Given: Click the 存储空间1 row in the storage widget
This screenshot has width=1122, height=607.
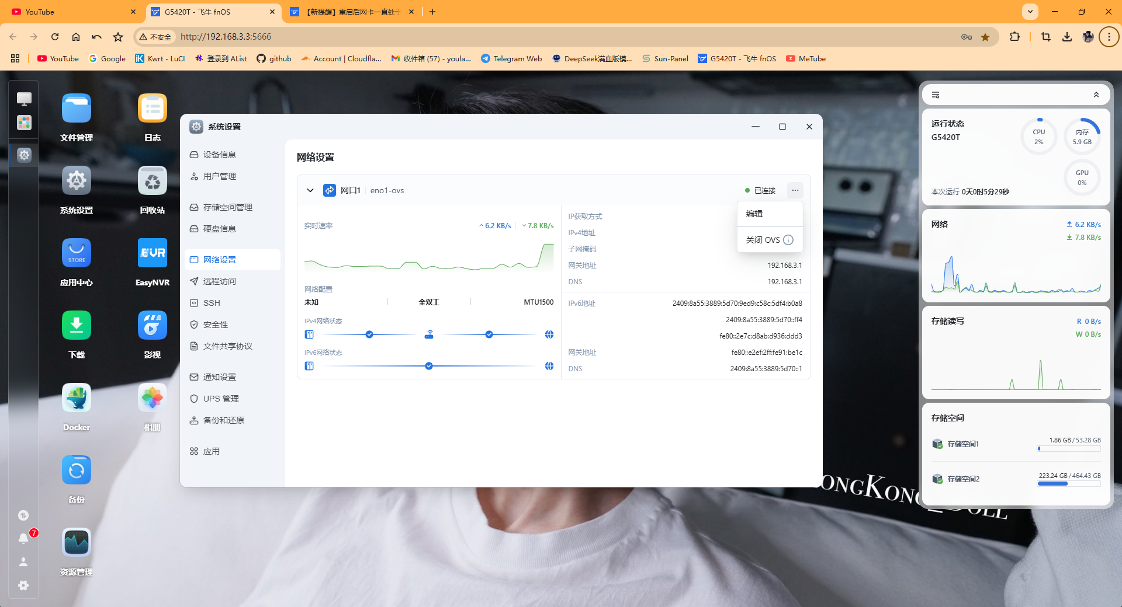Looking at the screenshot, I should (1016, 444).
